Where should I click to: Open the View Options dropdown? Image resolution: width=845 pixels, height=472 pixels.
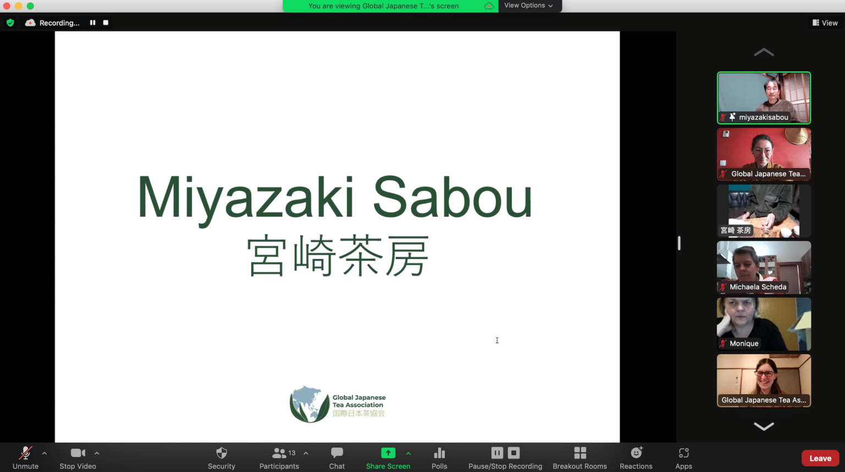click(529, 6)
